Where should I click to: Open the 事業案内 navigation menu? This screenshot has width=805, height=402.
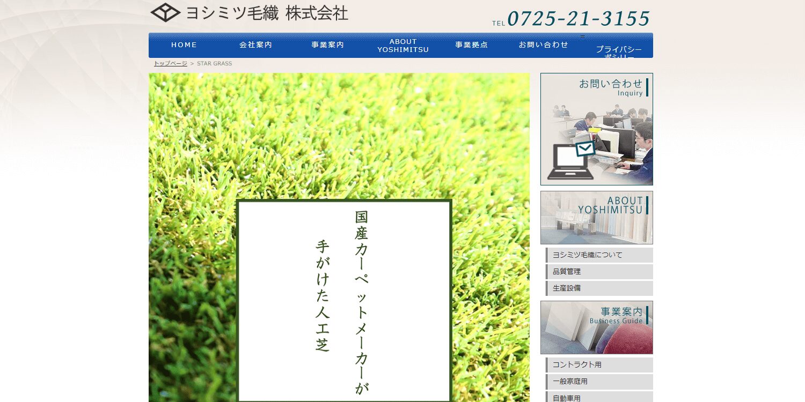coord(327,44)
